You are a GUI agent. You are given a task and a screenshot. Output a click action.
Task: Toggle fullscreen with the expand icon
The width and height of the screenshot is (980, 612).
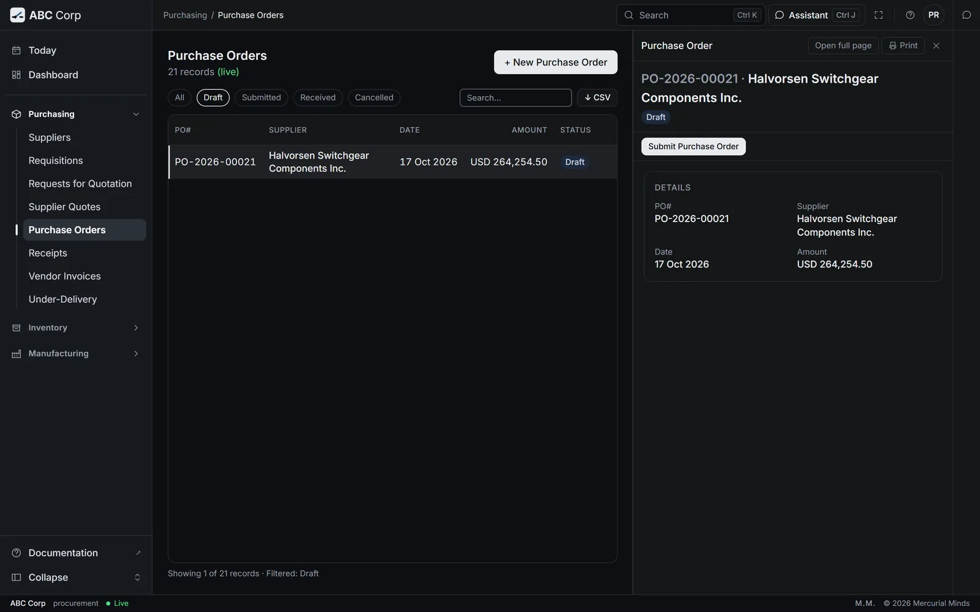pos(878,15)
